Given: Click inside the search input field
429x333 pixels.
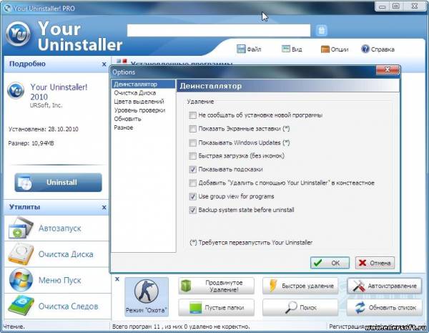Looking at the screenshot, I should click(x=219, y=30).
